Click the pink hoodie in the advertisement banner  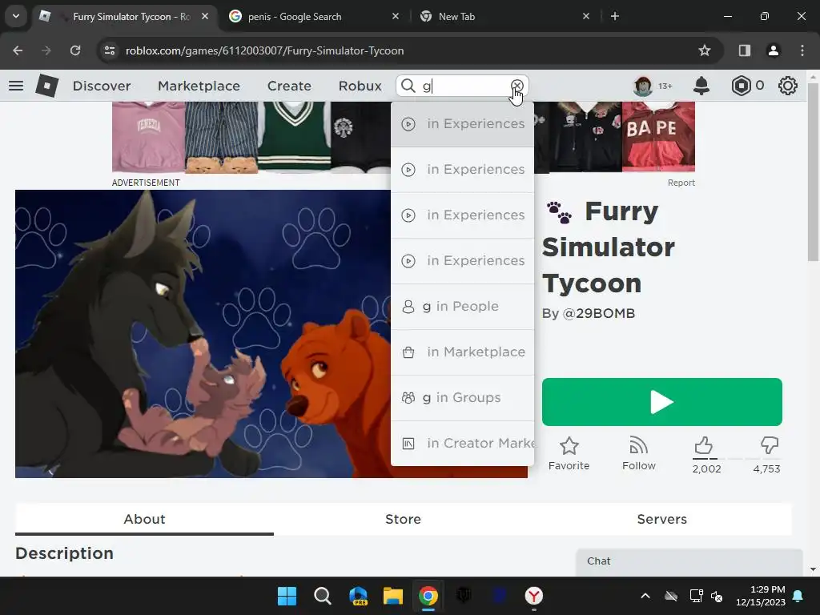pos(148,136)
